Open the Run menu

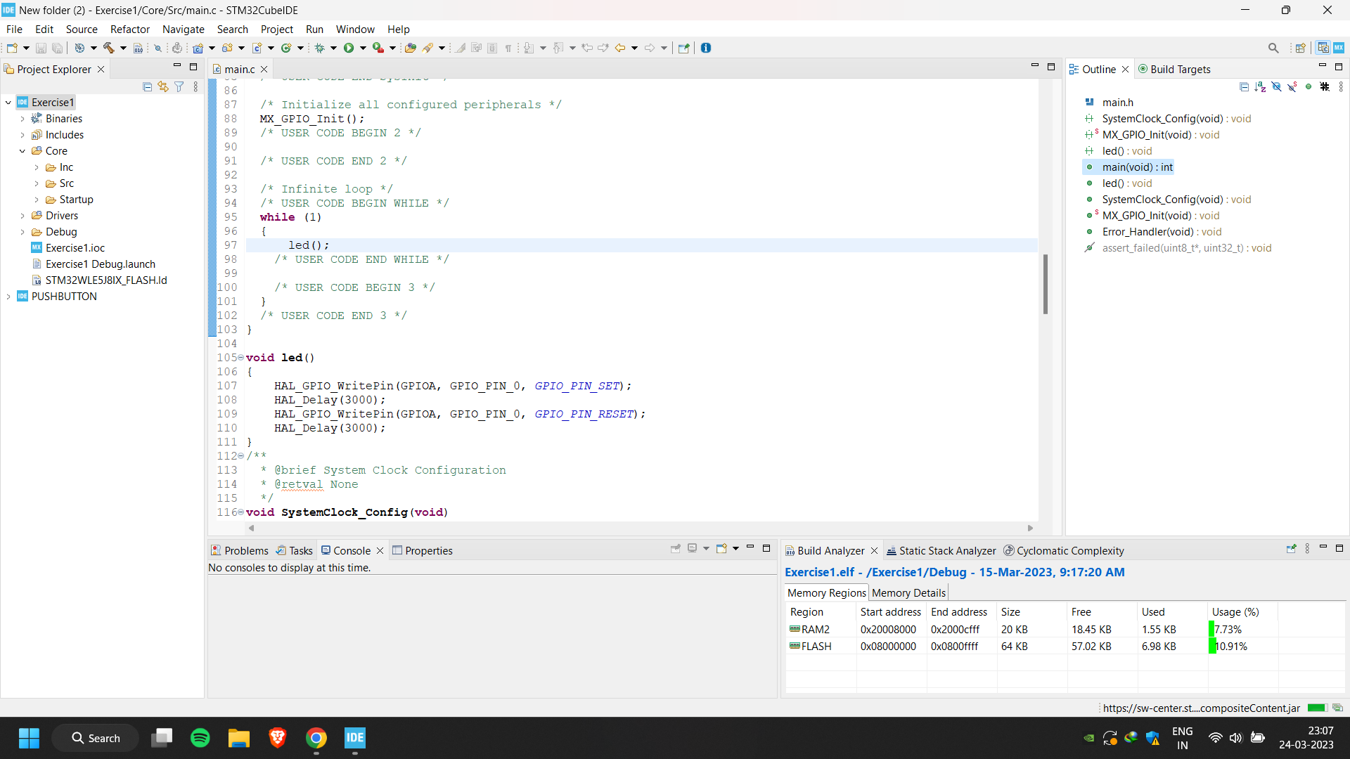(x=314, y=29)
